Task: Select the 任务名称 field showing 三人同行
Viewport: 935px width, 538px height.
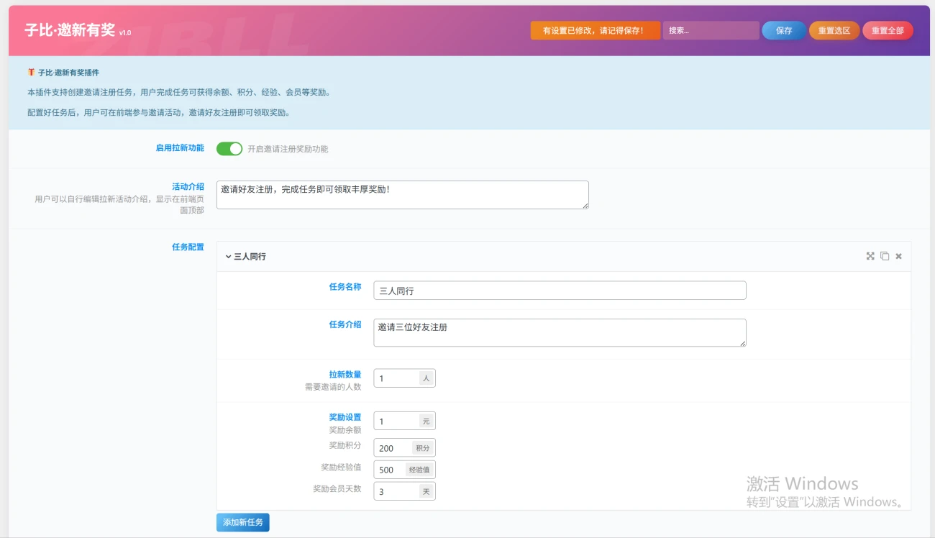Action: pyautogui.click(x=560, y=290)
